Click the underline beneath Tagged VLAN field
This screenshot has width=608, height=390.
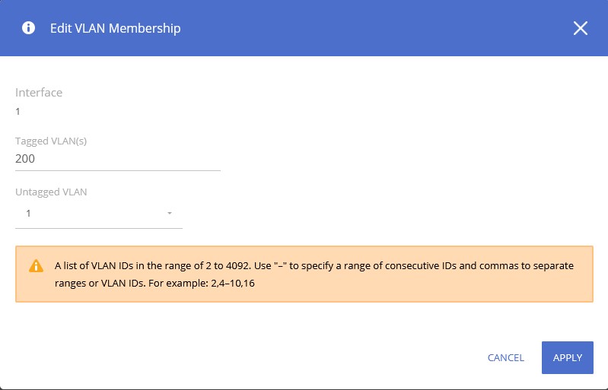pos(118,170)
